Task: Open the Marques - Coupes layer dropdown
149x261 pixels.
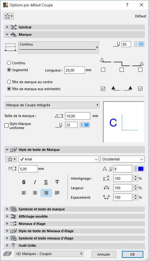Action: pos(49,254)
